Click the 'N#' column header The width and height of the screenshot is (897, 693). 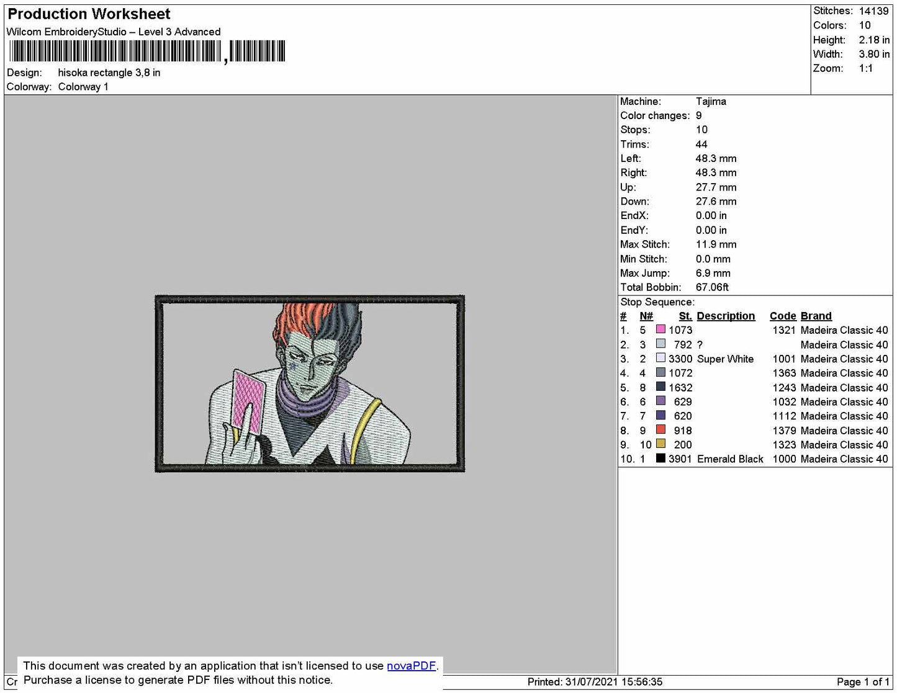(x=646, y=316)
